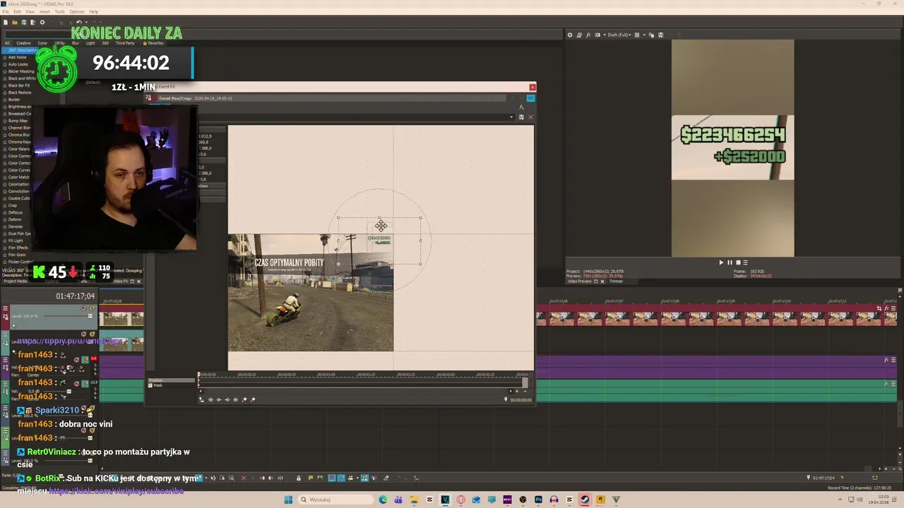
Task: Open Project Properties gear icon in main toolbar
Action: point(42,22)
